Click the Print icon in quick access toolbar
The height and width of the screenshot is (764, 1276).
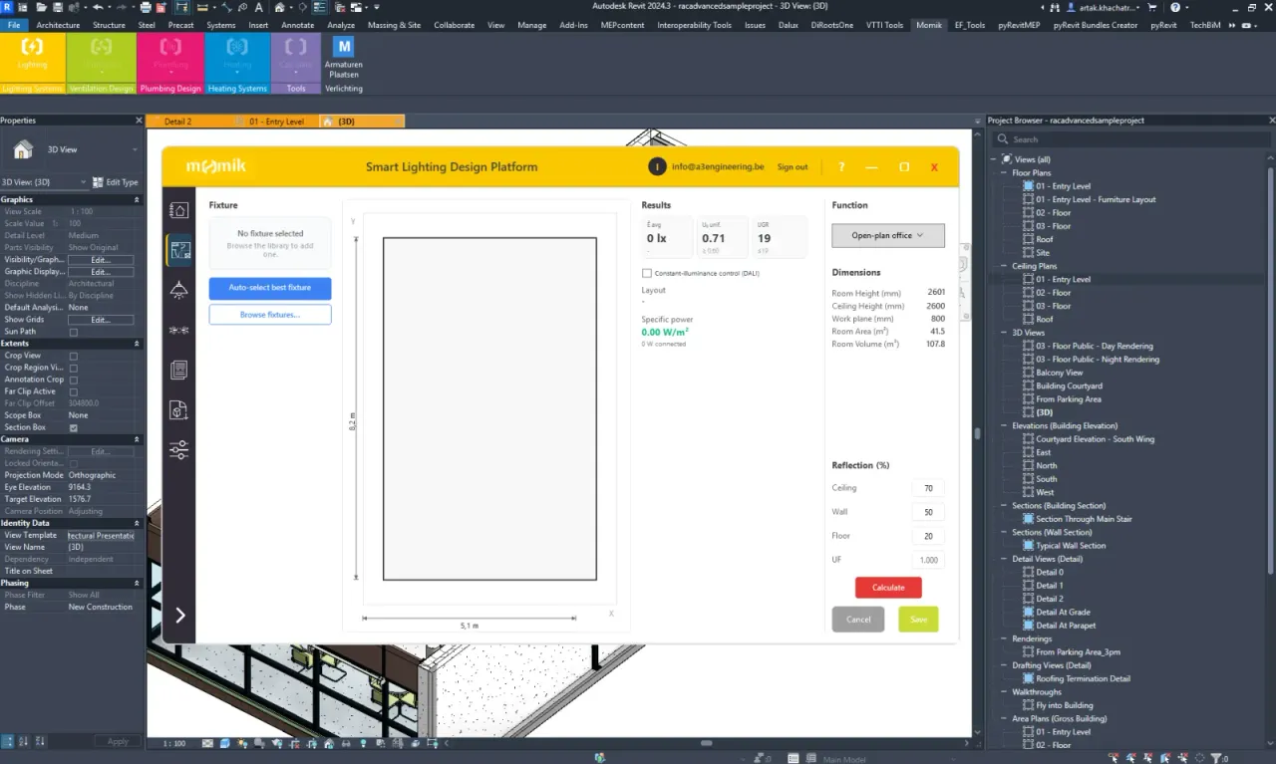(x=146, y=8)
